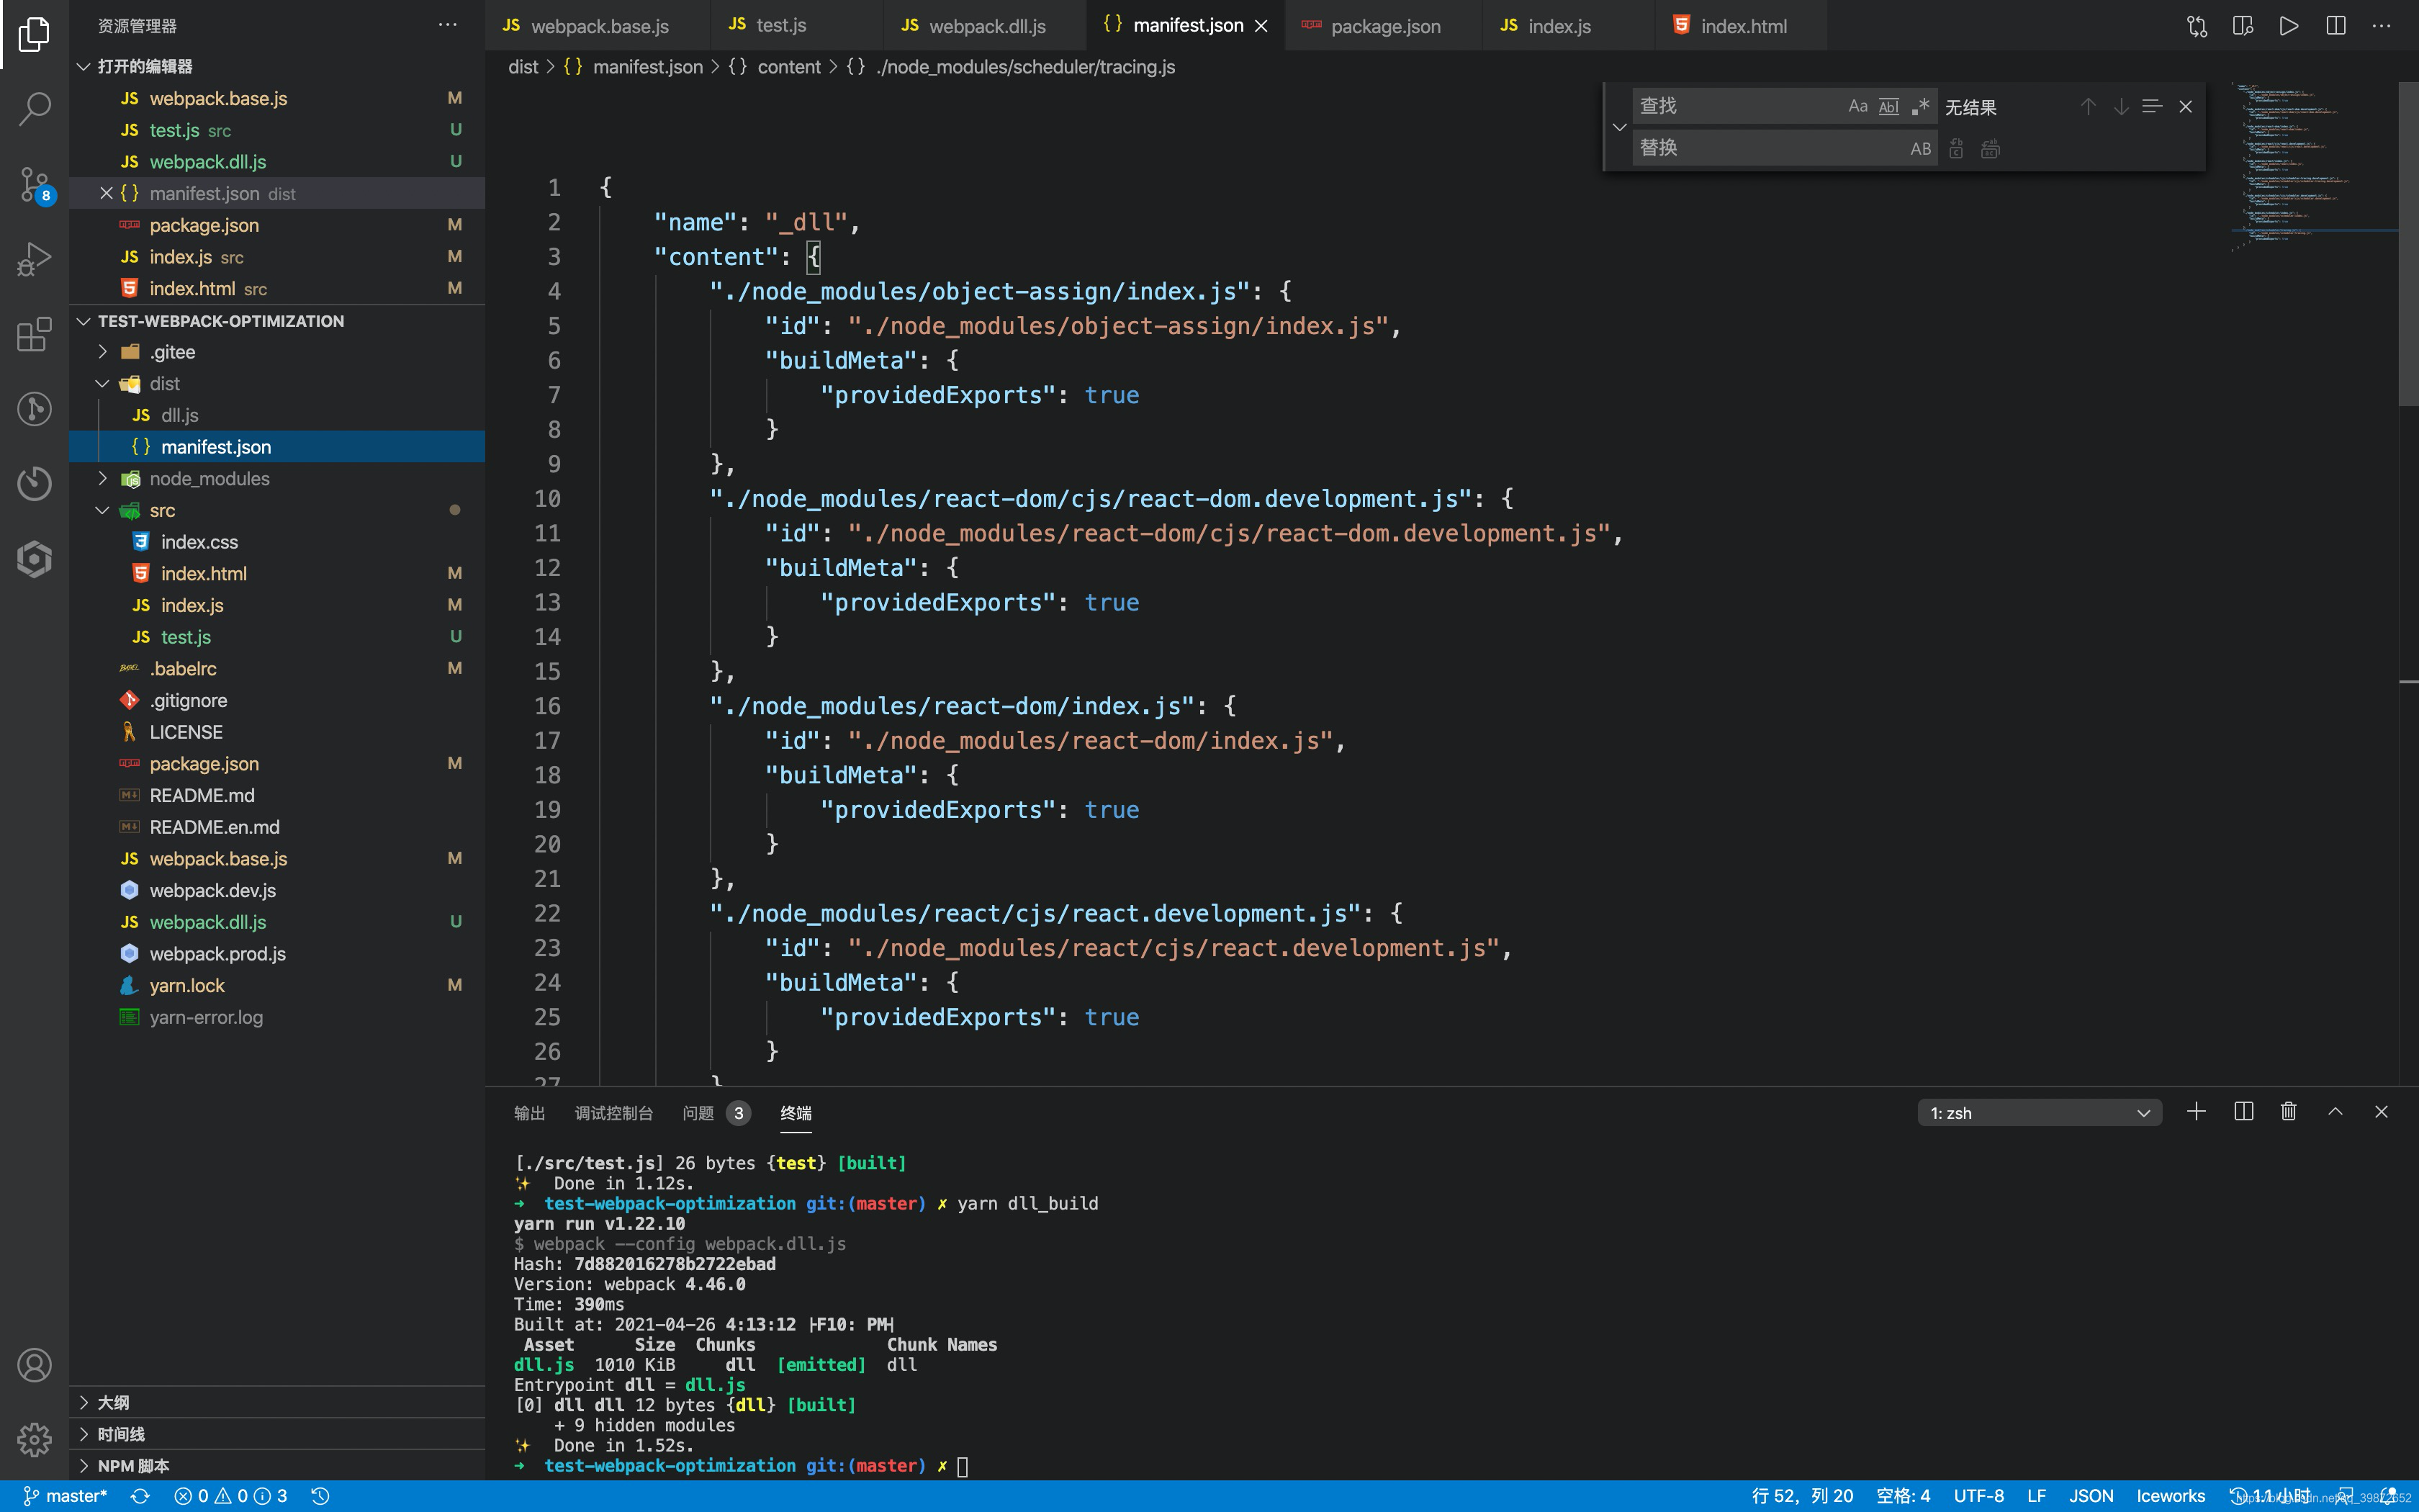Open the Extensions view
Viewport: 2419px width, 1512px height.
coord(34,334)
